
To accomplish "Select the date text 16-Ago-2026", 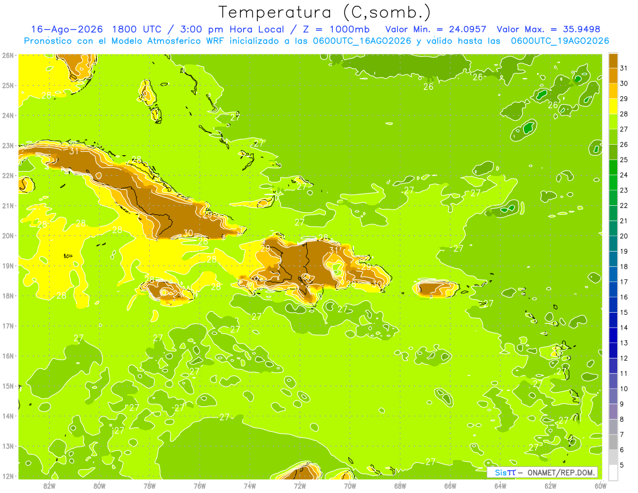I will point(67,29).
